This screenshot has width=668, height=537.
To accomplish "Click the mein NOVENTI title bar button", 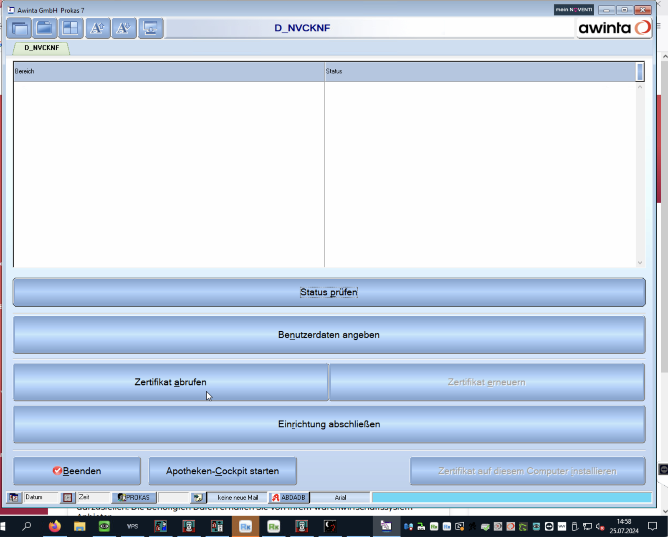I will point(574,10).
